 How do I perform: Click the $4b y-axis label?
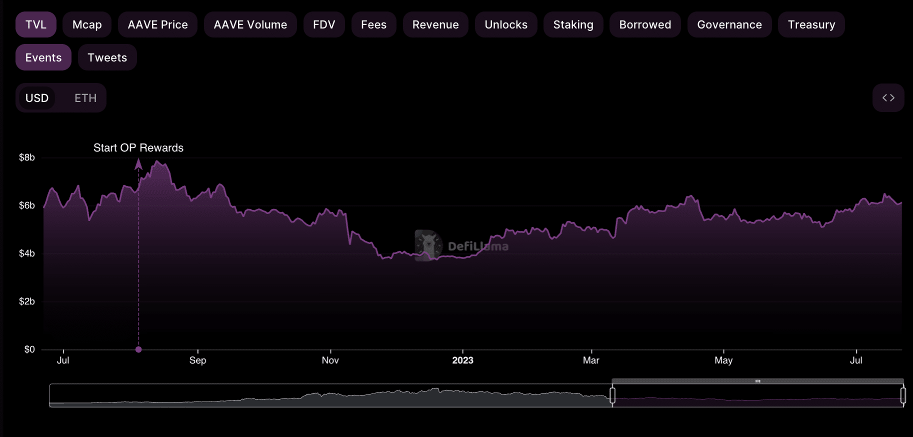(x=27, y=253)
